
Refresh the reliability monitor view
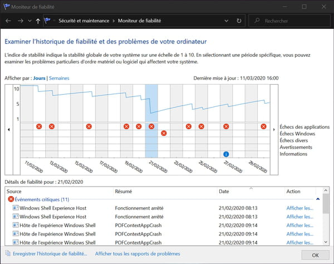[x=239, y=21]
